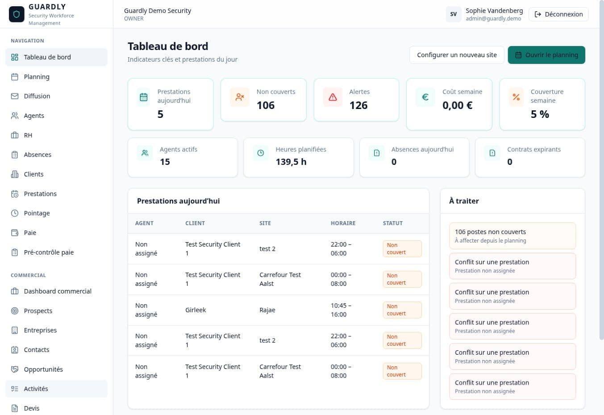Click the Planning calendar icon in sidebar

[x=15, y=77]
